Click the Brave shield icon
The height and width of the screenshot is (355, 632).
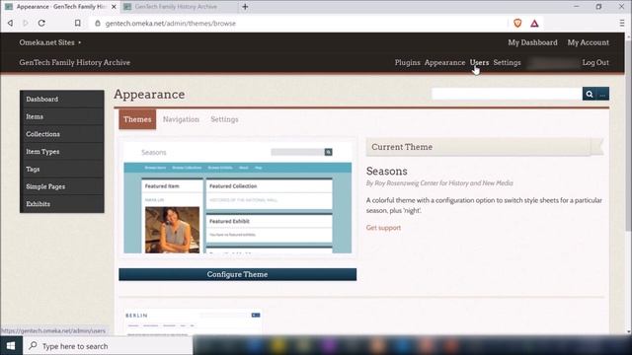click(x=517, y=23)
